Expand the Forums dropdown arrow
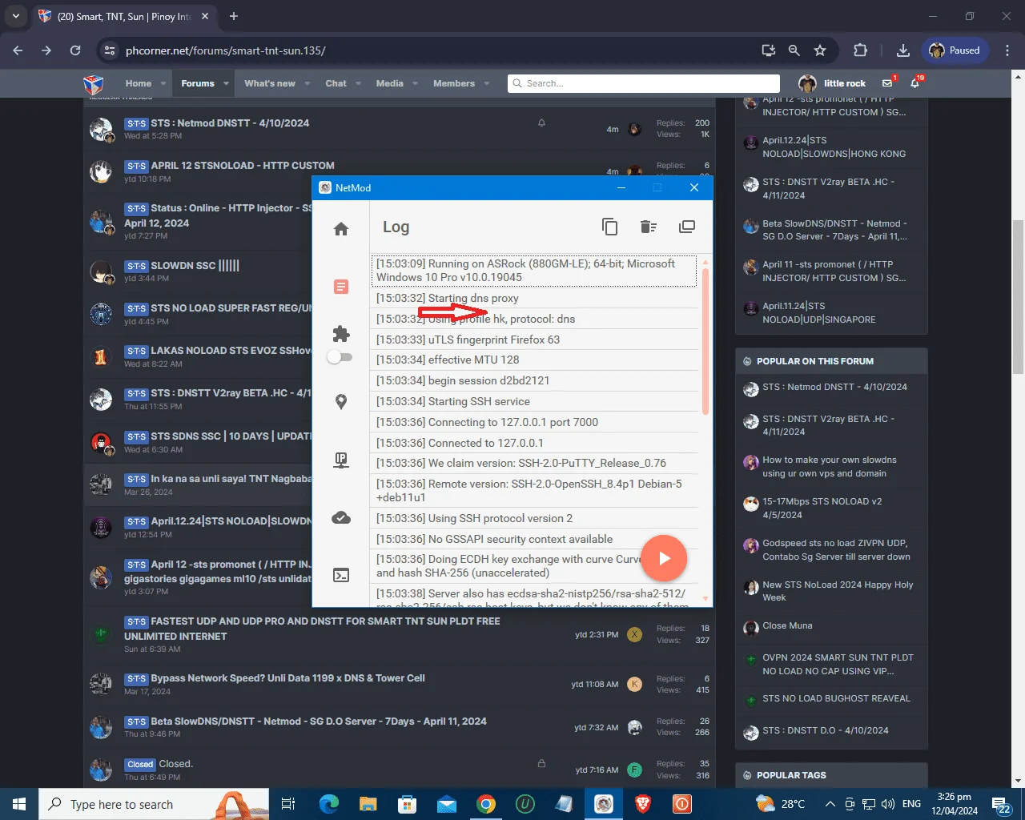Screen dimensions: 1025x820 point(226,83)
